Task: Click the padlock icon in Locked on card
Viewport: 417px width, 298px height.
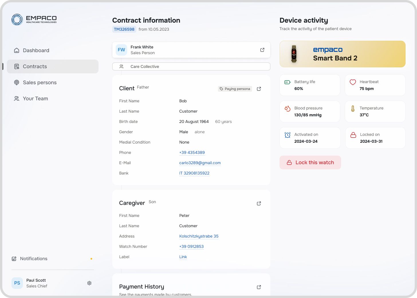Action: pyautogui.click(x=353, y=135)
